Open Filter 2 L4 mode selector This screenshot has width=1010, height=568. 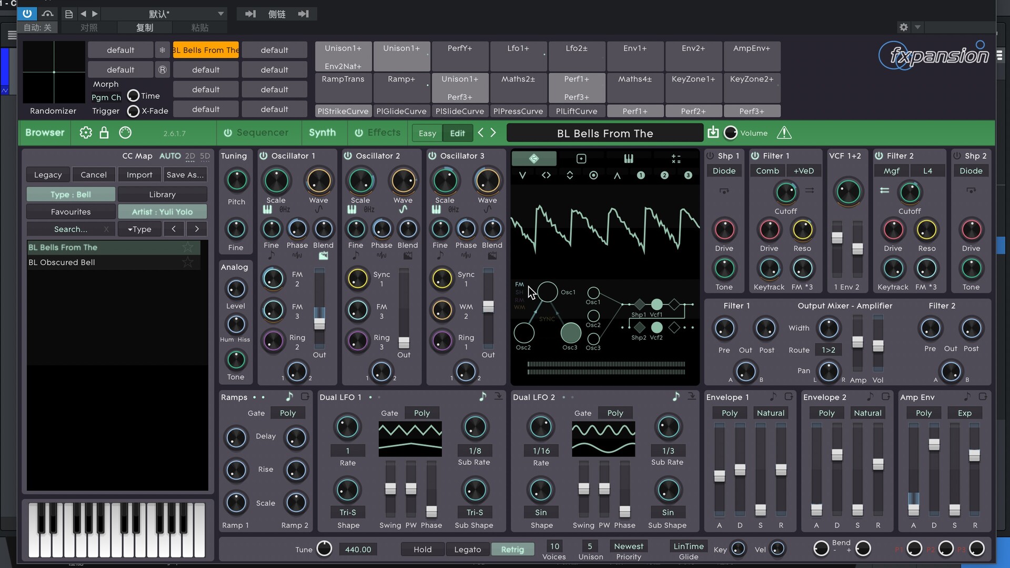[x=927, y=170]
